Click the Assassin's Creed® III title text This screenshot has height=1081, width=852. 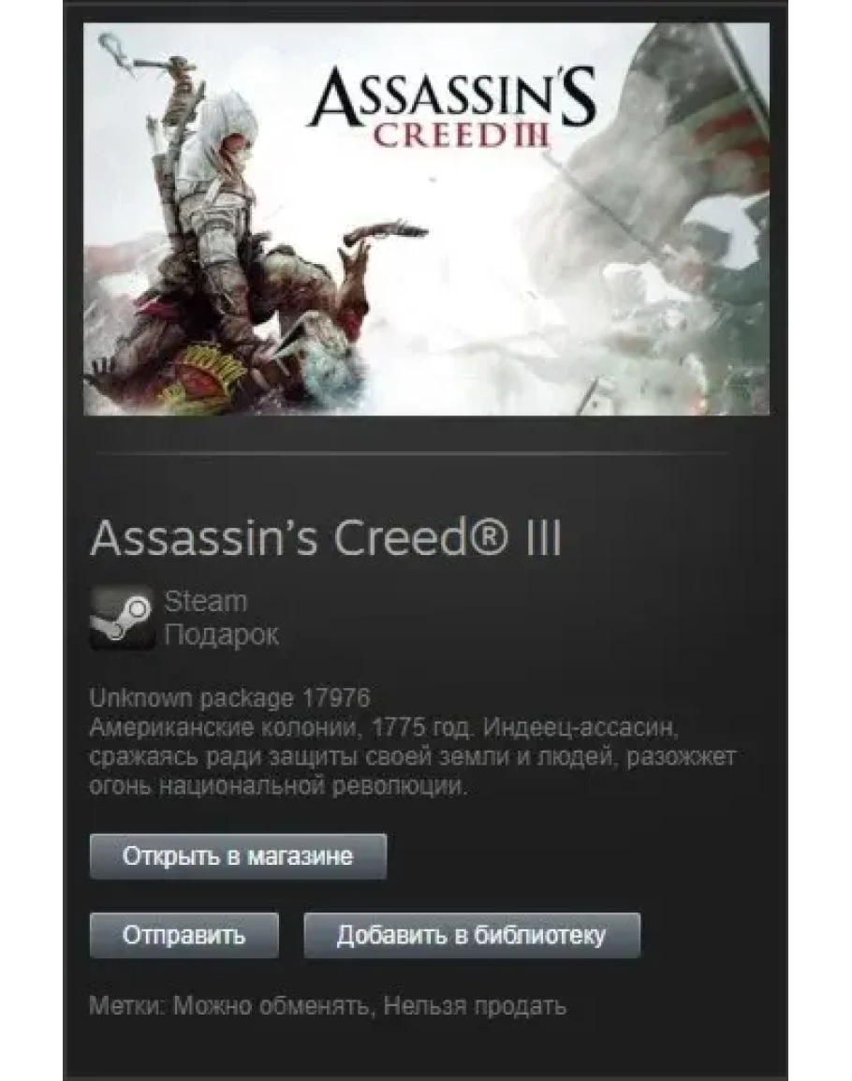coord(327,538)
